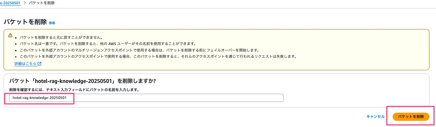
Task: Focus the bucket name confirmation text field
Action: click(x=146, y=98)
